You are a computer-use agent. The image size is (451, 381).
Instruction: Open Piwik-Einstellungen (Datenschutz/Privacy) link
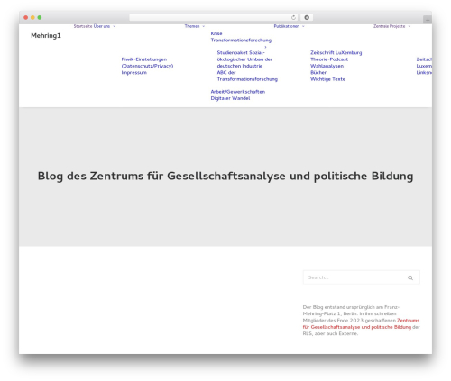(147, 62)
